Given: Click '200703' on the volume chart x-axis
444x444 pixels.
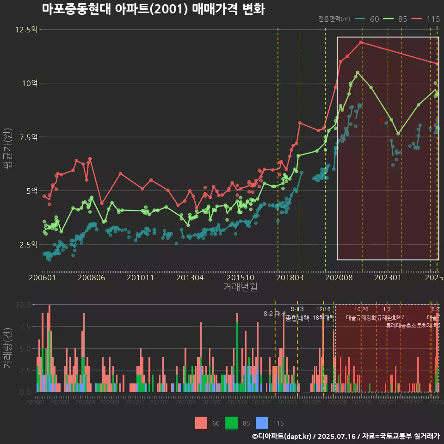Looking at the screenshot, I should click(60, 402).
